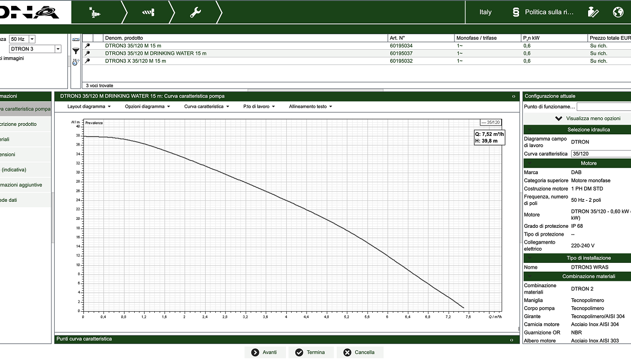
Task: Open the globe language selector icon
Action: pos(618,12)
